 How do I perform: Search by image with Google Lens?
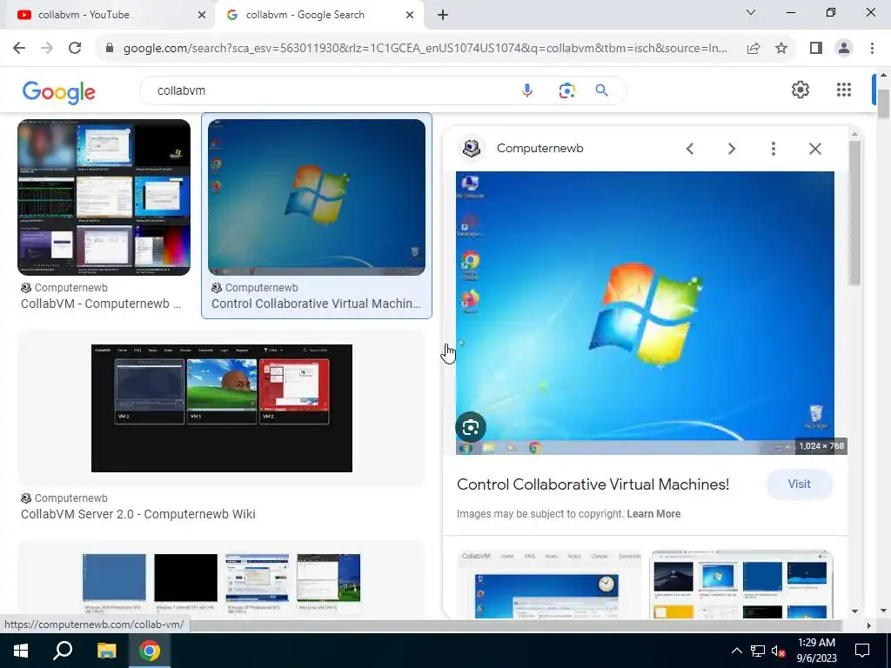[x=566, y=90]
